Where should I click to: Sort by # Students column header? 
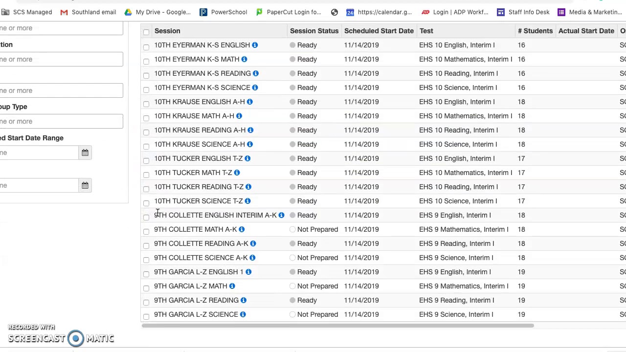[535, 31]
